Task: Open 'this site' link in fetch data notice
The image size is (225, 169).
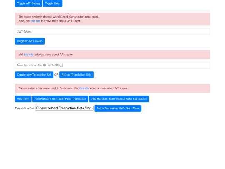Action: pyautogui.click(x=84, y=88)
